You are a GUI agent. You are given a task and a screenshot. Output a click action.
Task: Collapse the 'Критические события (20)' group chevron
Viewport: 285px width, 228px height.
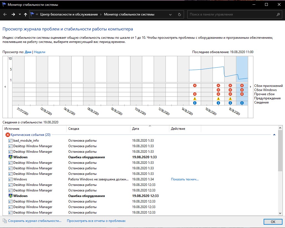274,135
